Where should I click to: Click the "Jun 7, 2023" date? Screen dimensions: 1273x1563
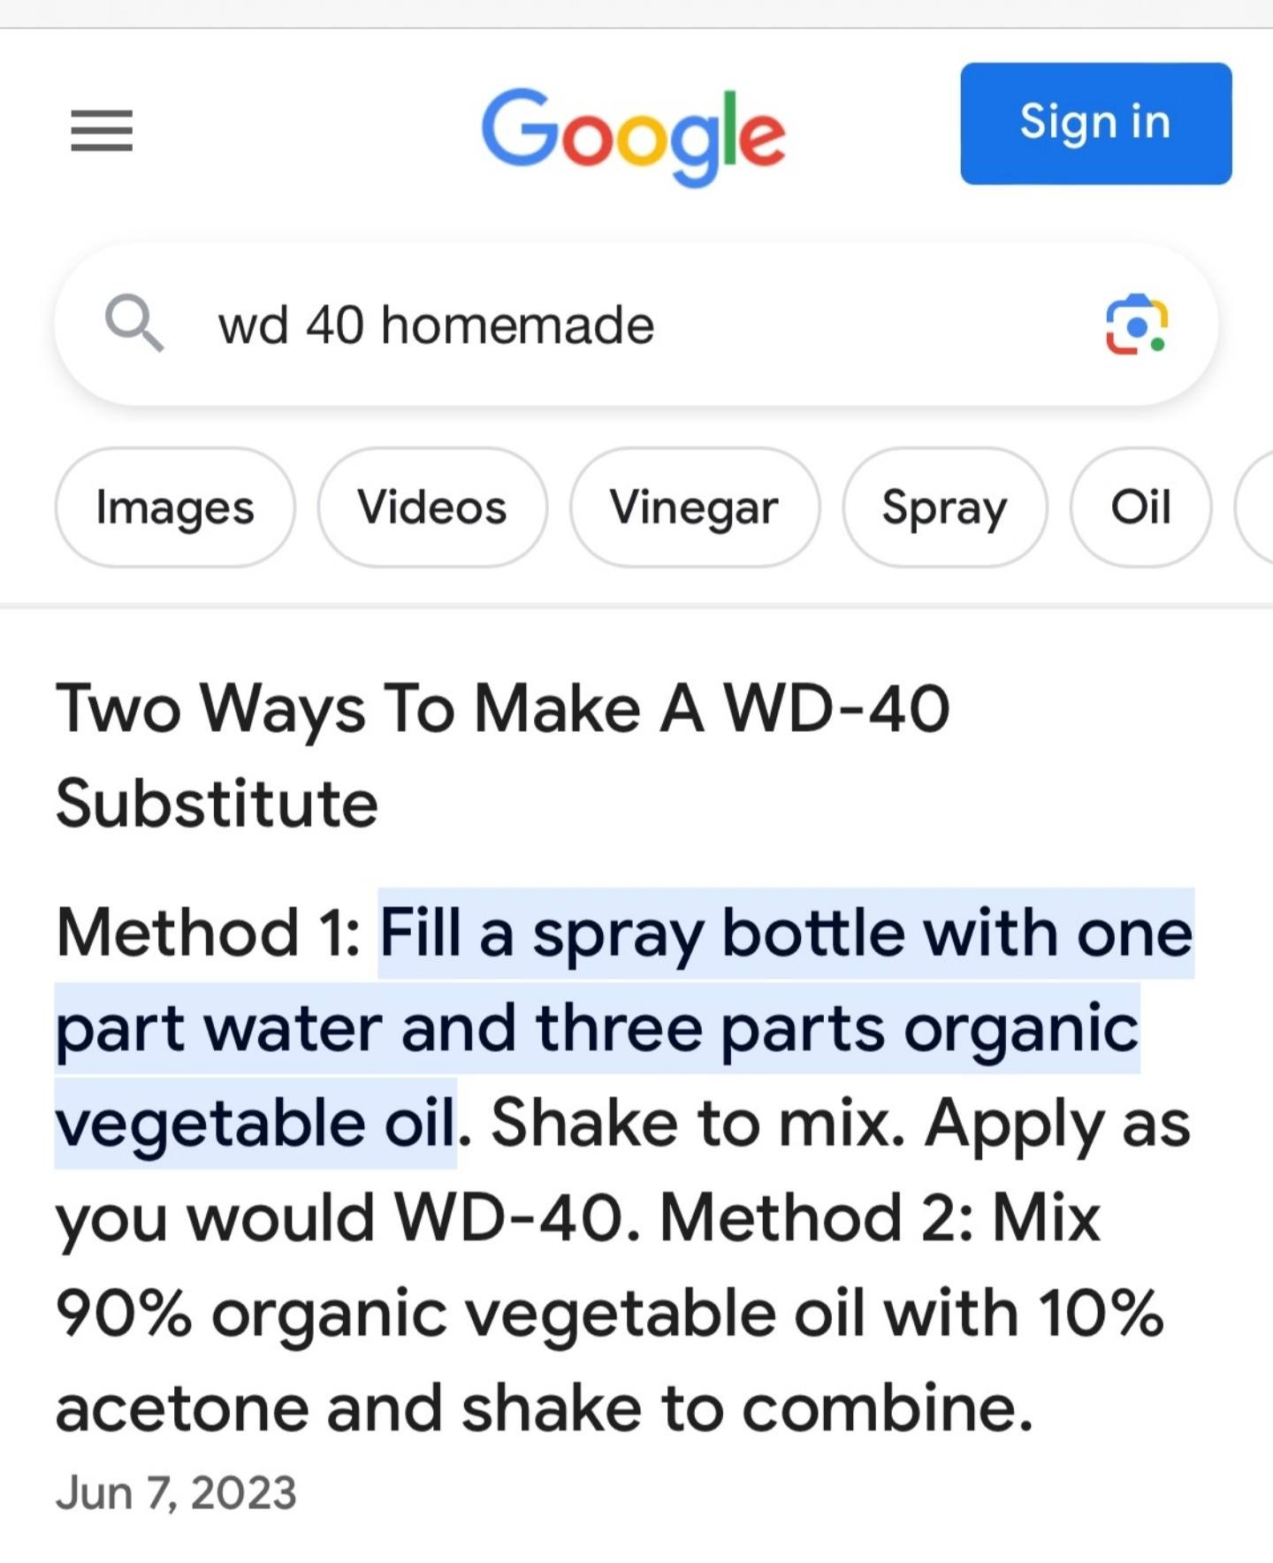point(176,1493)
